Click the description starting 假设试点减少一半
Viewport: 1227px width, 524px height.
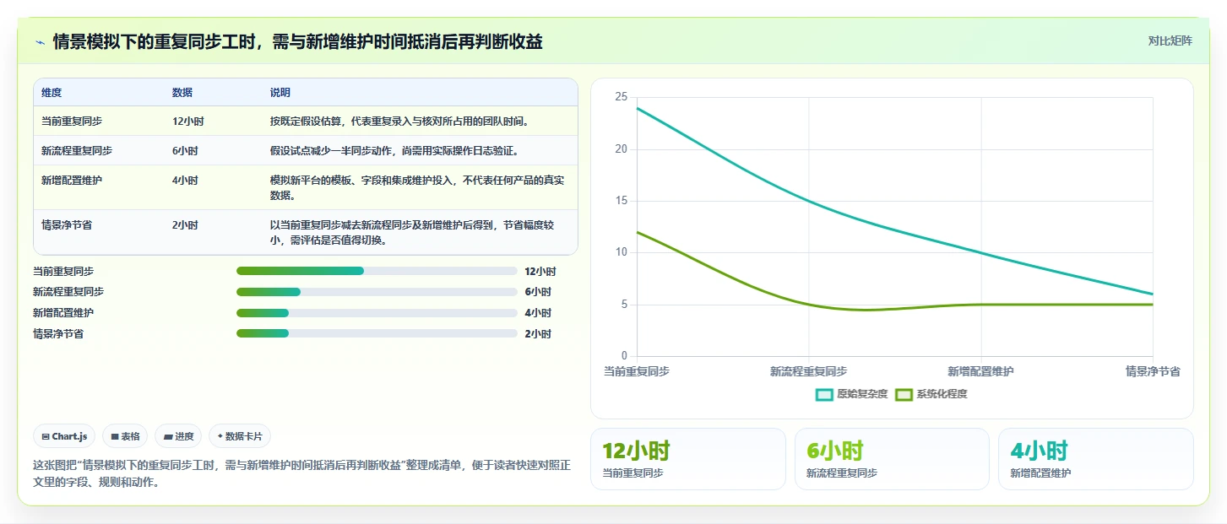(x=394, y=150)
